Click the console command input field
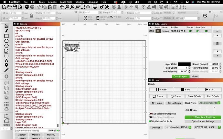The width and height of the screenshot is (223, 139). tap(31, 131)
